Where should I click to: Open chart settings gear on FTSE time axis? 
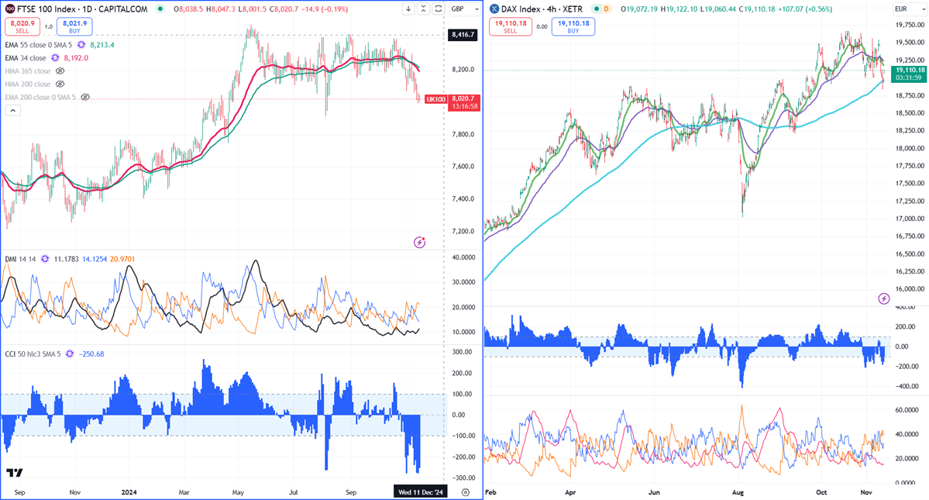pos(466,492)
